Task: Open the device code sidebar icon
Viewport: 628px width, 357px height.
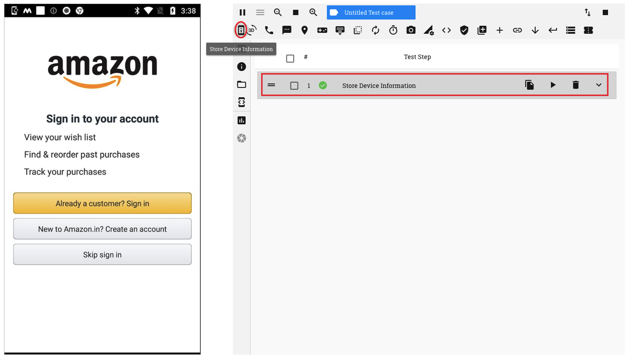Action: click(242, 102)
